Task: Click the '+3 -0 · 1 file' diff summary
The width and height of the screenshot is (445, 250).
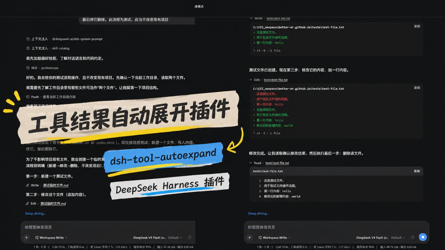Action: point(268,51)
